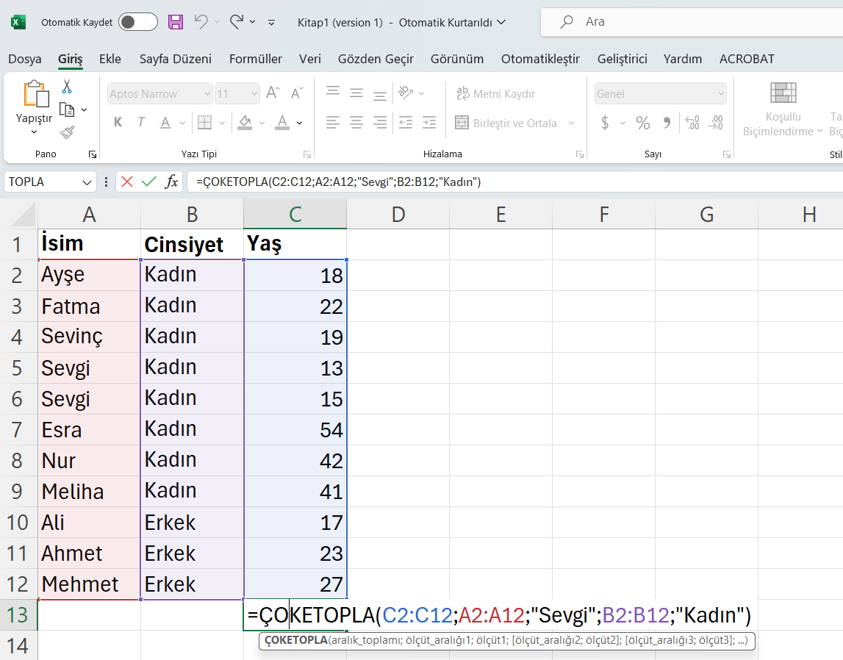This screenshot has height=660, width=843.
Task: Open the Veri tab
Action: pos(309,59)
